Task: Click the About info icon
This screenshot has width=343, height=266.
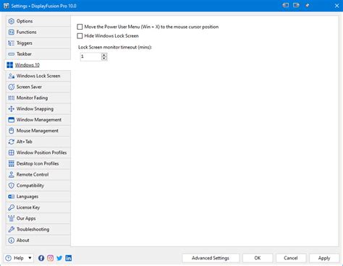Action: click(x=11, y=240)
